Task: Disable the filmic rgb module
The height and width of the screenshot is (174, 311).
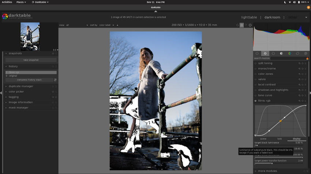Action: (x=255, y=101)
